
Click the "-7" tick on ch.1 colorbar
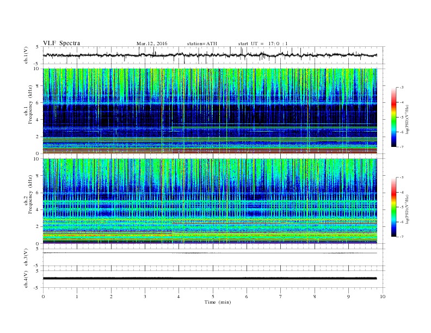402,147
